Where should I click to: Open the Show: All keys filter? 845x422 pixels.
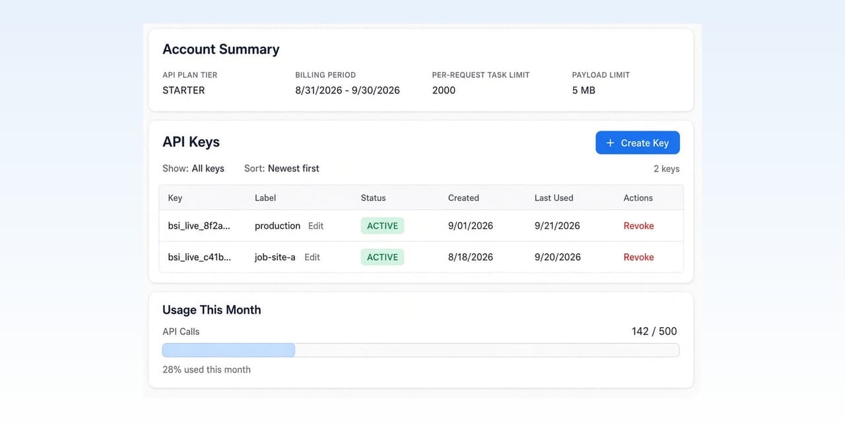tap(193, 169)
